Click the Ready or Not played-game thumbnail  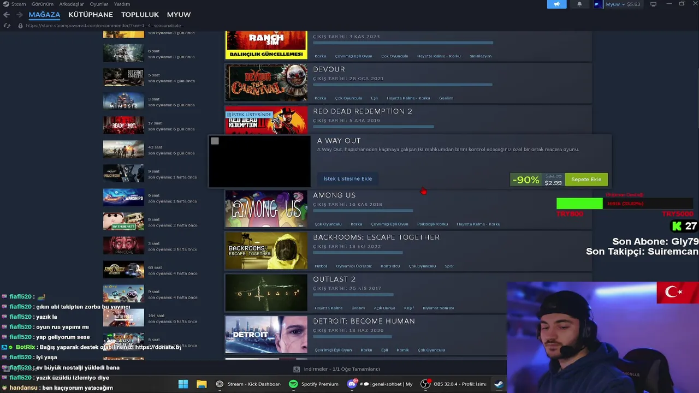123,125
